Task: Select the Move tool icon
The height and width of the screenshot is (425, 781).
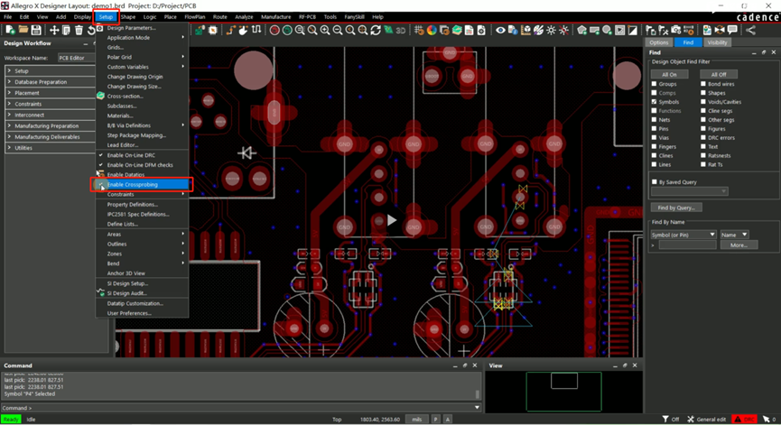Action: tap(54, 31)
